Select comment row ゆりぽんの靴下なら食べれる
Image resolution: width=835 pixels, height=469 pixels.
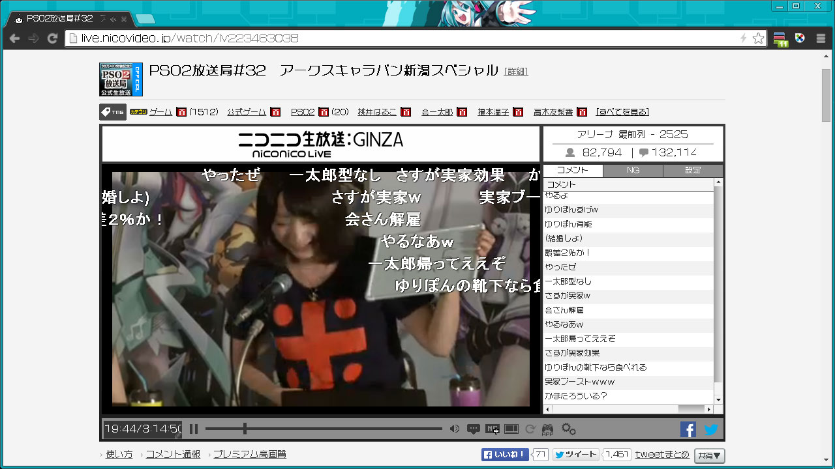pyautogui.click(x=628, y=367)
